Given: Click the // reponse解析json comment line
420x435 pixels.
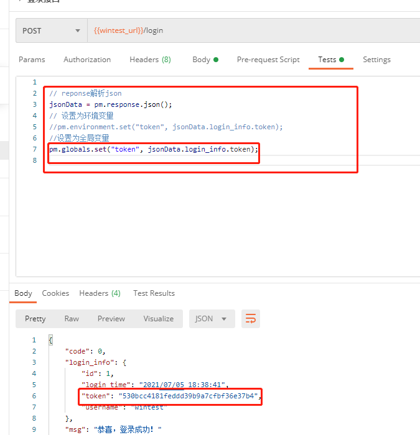Looking at the screenshot, I should coord(86,93).
